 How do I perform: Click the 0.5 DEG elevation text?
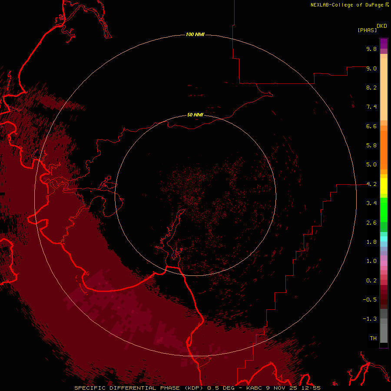[x=221, y=388]
